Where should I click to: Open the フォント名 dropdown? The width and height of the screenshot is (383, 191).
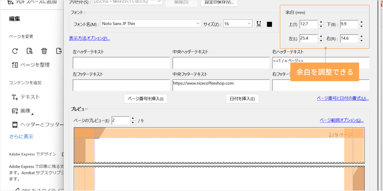[151, 23]
